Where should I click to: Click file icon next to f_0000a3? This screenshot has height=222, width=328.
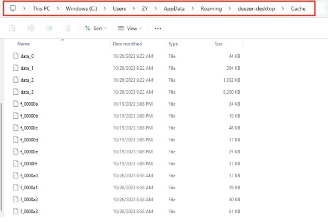coord(16,211)
